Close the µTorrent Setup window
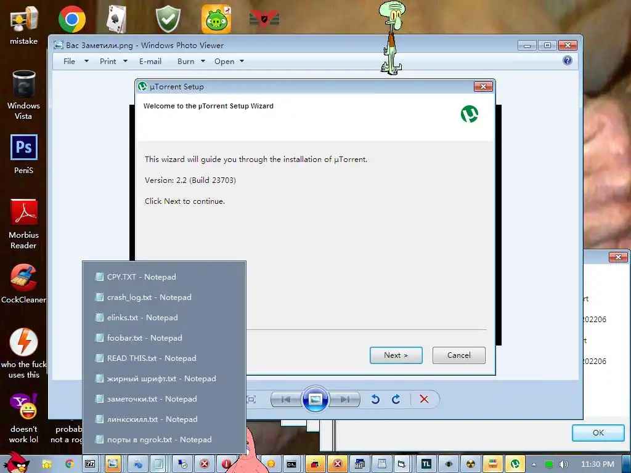 [483, 86]
